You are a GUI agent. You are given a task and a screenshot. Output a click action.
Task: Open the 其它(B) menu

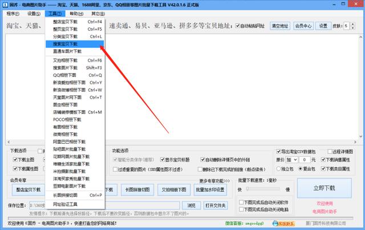tap(98, 14)
